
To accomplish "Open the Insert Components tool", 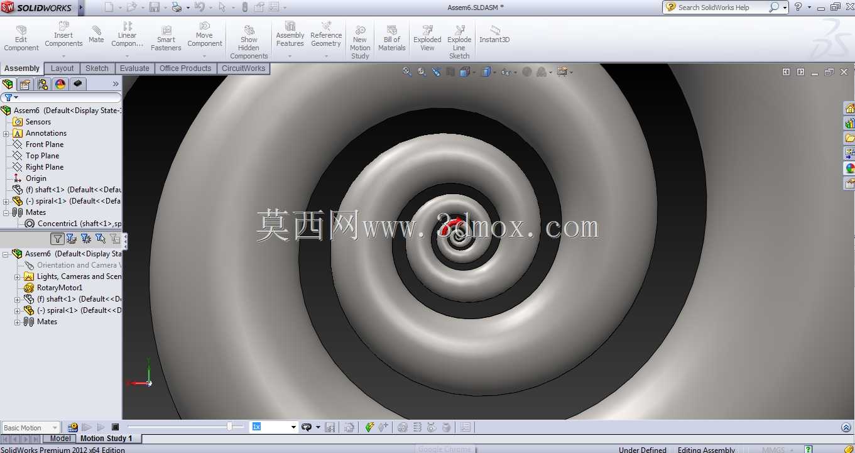I will click(x=63, y=35).
